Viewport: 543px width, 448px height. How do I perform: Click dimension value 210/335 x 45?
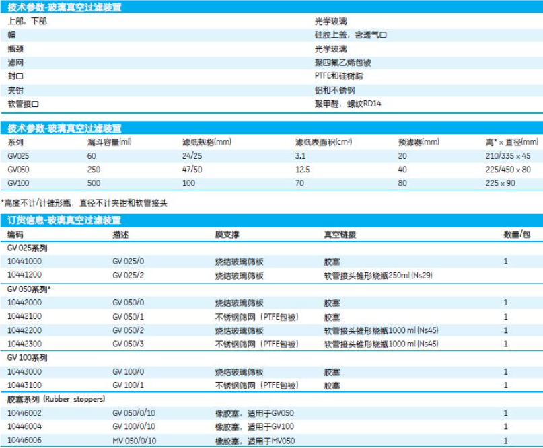508,156
